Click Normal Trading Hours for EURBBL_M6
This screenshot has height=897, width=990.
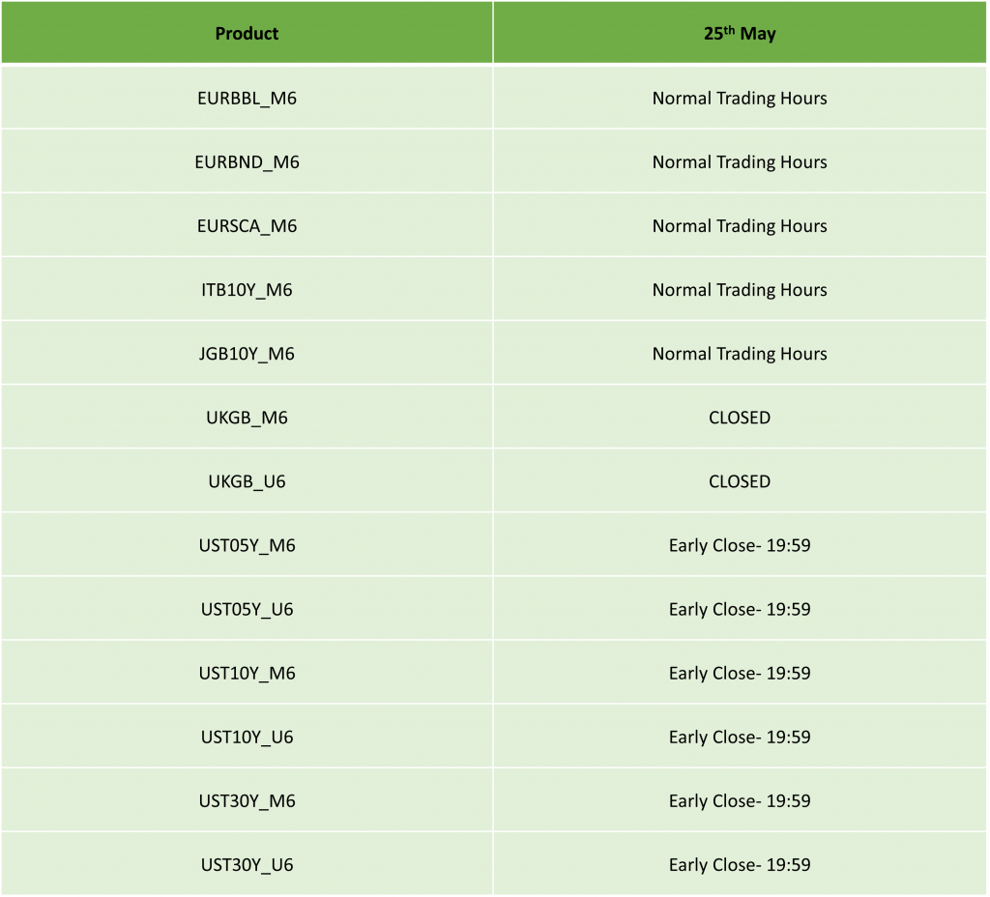(740, 98)
